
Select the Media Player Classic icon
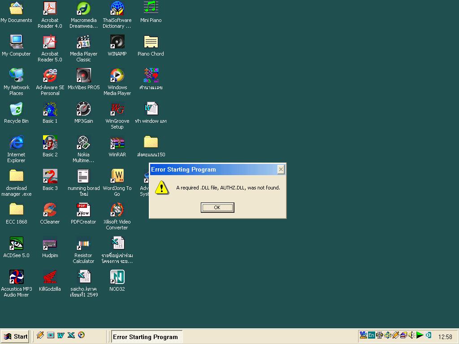click(83, 48)
